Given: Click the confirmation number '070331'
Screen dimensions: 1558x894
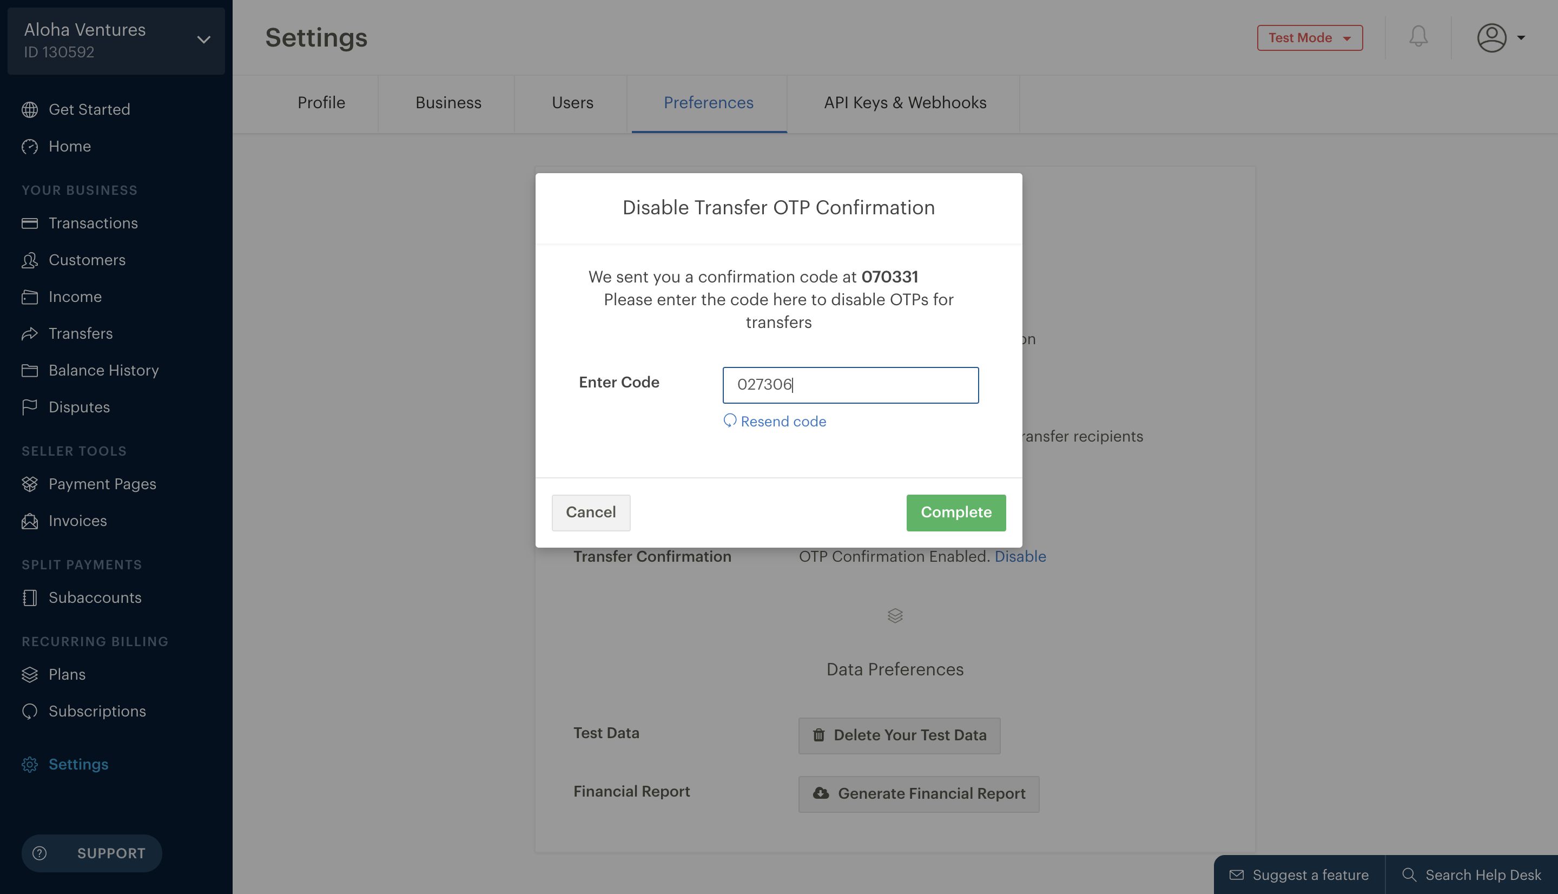Looking at the screenshot, I should [889, 277].
